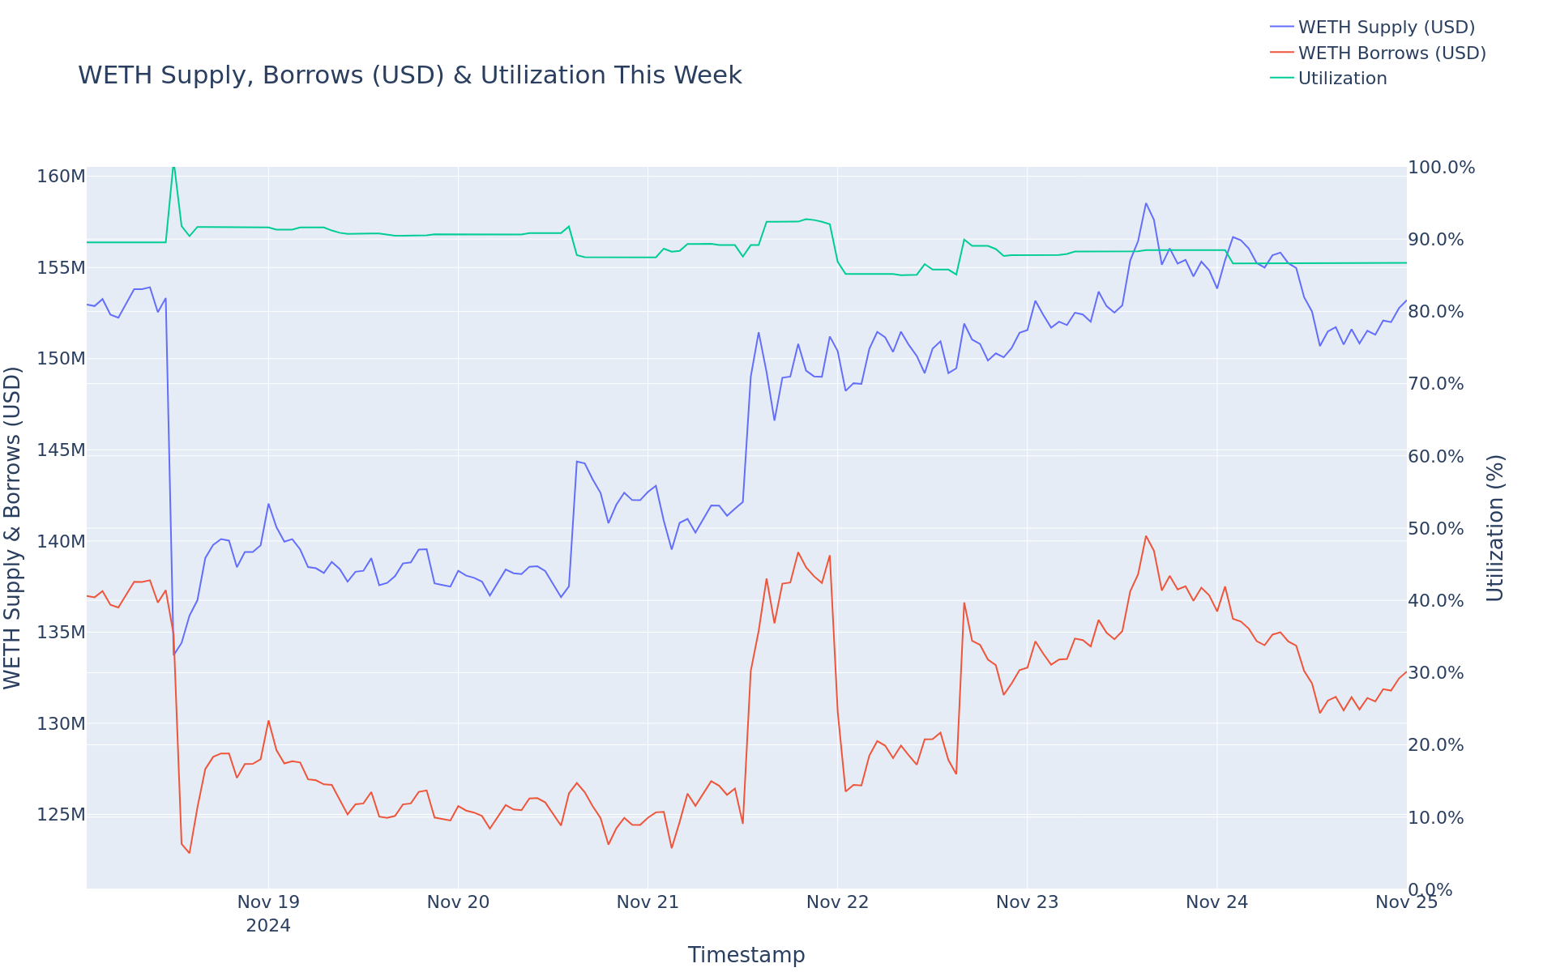
Task: Click the green Utilization legend line
Action: click(1282, 79)
